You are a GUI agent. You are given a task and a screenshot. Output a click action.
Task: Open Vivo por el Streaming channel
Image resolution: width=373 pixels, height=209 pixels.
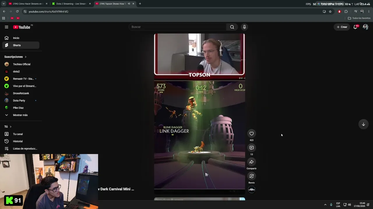[21, 86]
